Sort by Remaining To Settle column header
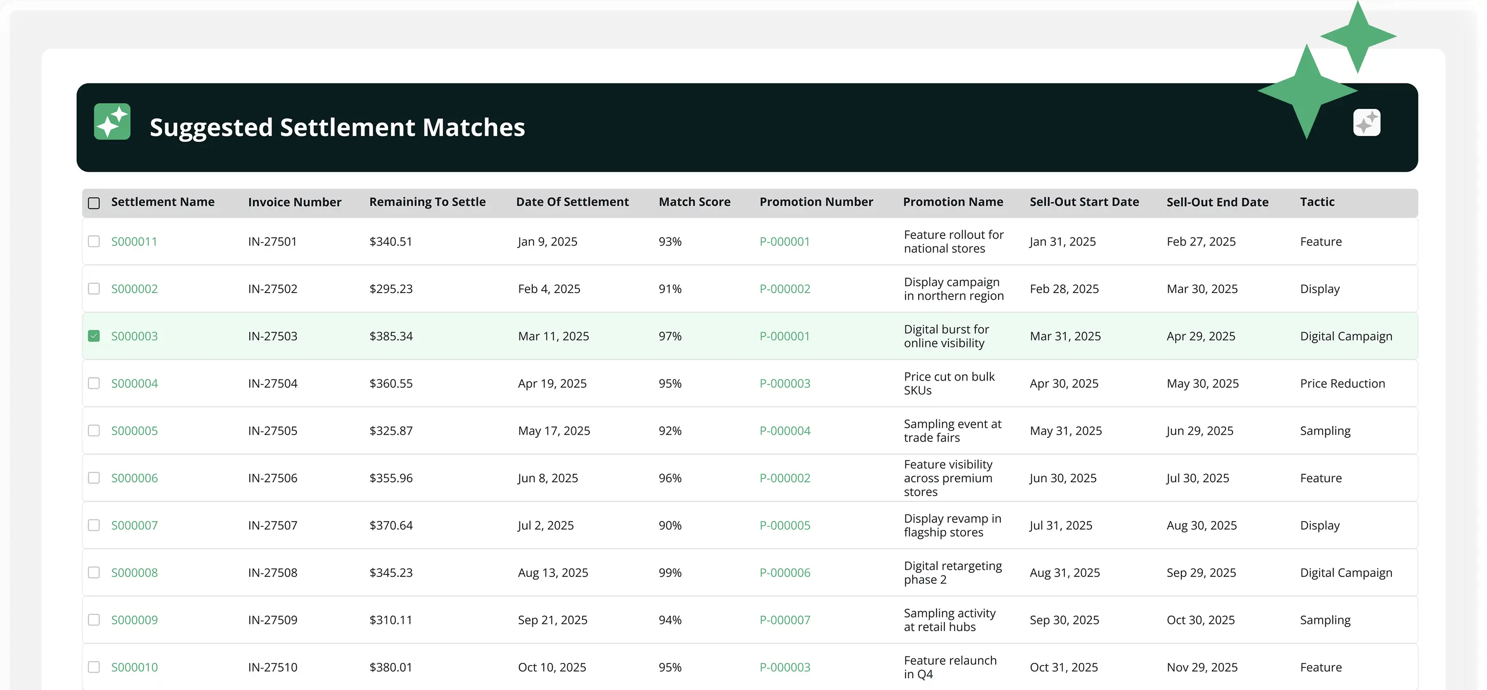1487x690 pixels. coord(427,202)
